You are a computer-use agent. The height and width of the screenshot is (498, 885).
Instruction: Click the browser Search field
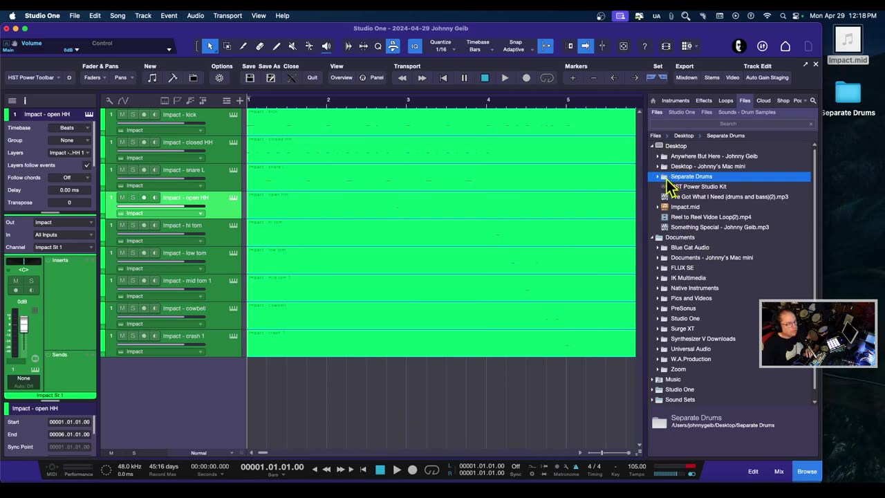[732, 124]
